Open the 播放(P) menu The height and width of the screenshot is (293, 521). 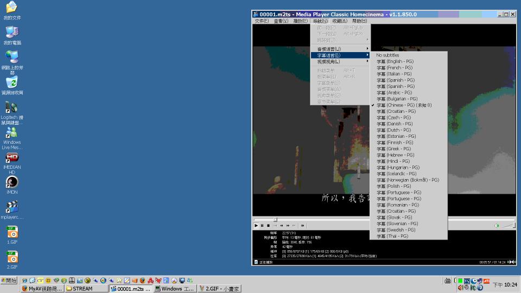point(300,21)
